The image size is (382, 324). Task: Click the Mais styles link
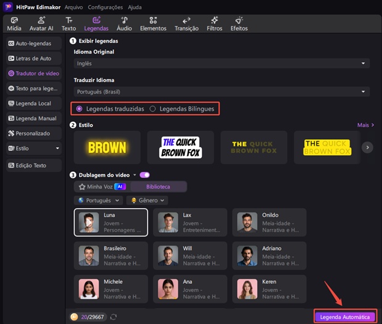[x=365, y=125]
